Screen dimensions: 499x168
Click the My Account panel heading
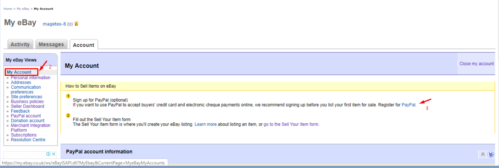point(82,66)
